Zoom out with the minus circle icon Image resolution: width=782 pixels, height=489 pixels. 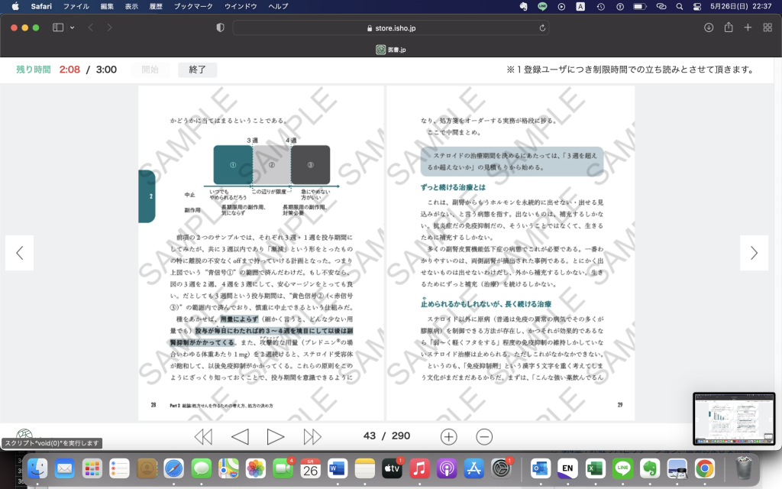click(x=484, y=436)
